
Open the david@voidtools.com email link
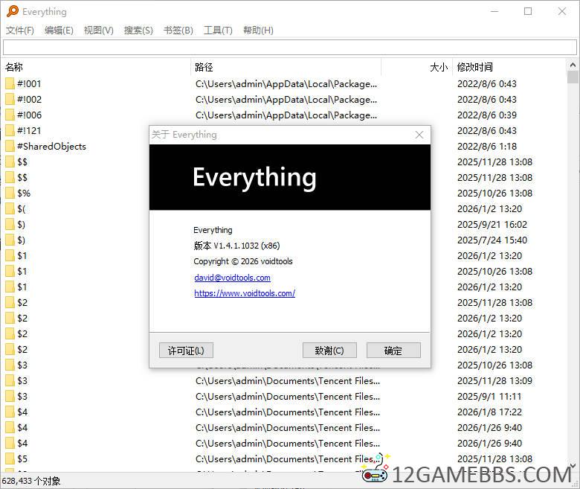[x=232, y=278]
